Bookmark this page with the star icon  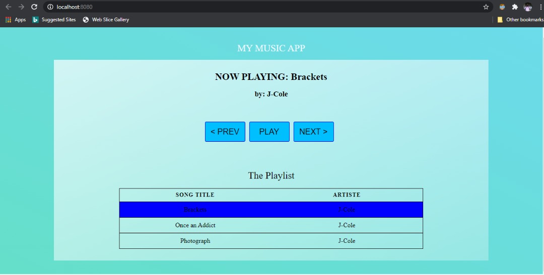click(486, 7)
